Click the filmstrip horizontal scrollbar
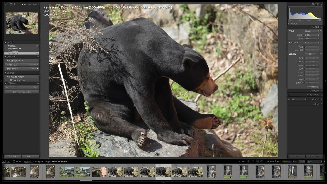Screen dimensions: 327x184 tap(86, 181)
